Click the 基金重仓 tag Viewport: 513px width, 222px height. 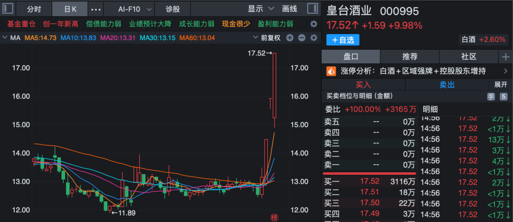[21, 24]
